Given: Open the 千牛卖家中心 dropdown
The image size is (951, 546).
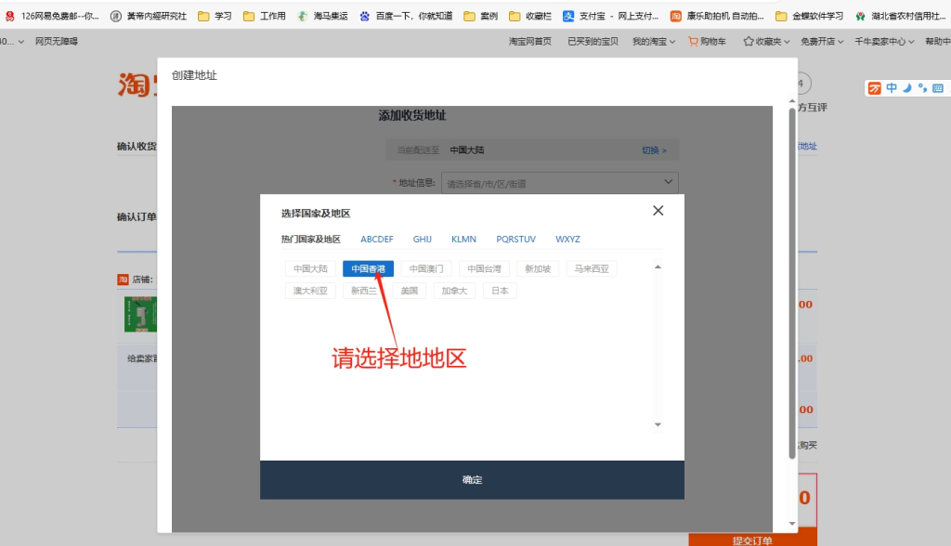Looking at the screenshot, I should [x=884, y=41].
